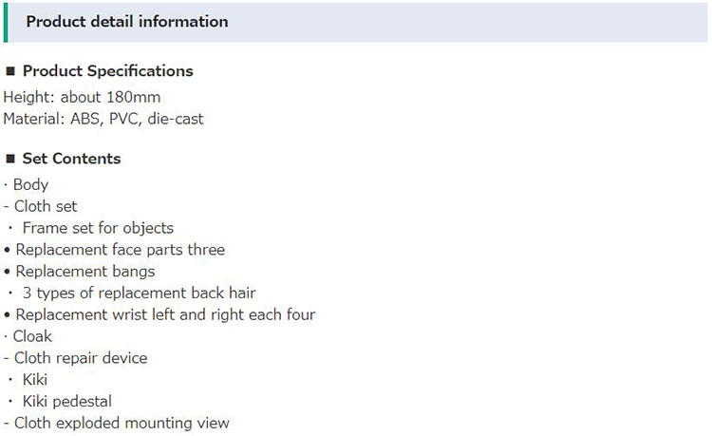The height and width of the screenshot is (436, 712).
Task: Click the Material: ABS, PVC, die-cast line
Action: click(x=103, y=119)
